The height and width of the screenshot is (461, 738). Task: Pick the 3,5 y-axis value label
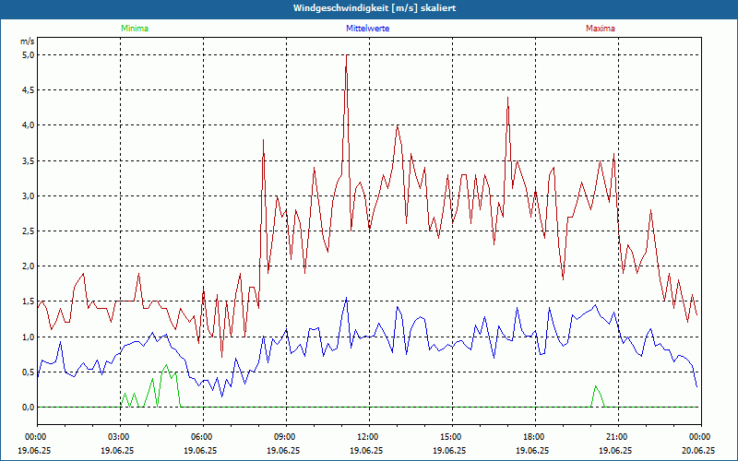[28, 160]
